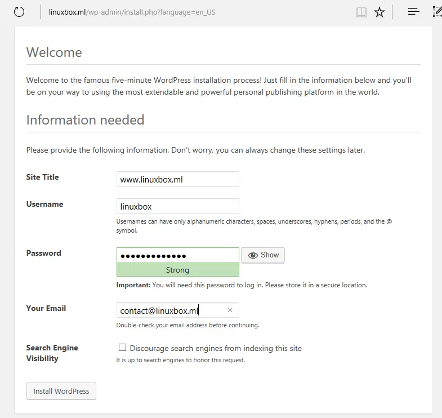Click 'It is up to search engines' note
Viewport: 442px width, 418px height.
click(x=181, y=360)
